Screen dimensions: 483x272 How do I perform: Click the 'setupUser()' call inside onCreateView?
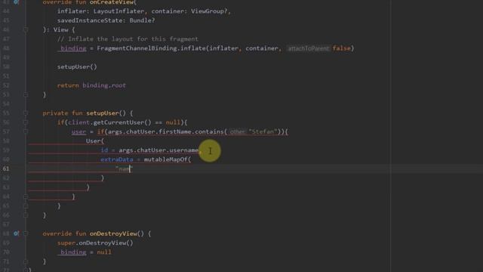[77, 67]
